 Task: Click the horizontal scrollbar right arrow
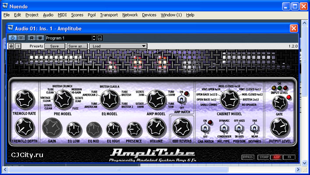tap(298, 169)
